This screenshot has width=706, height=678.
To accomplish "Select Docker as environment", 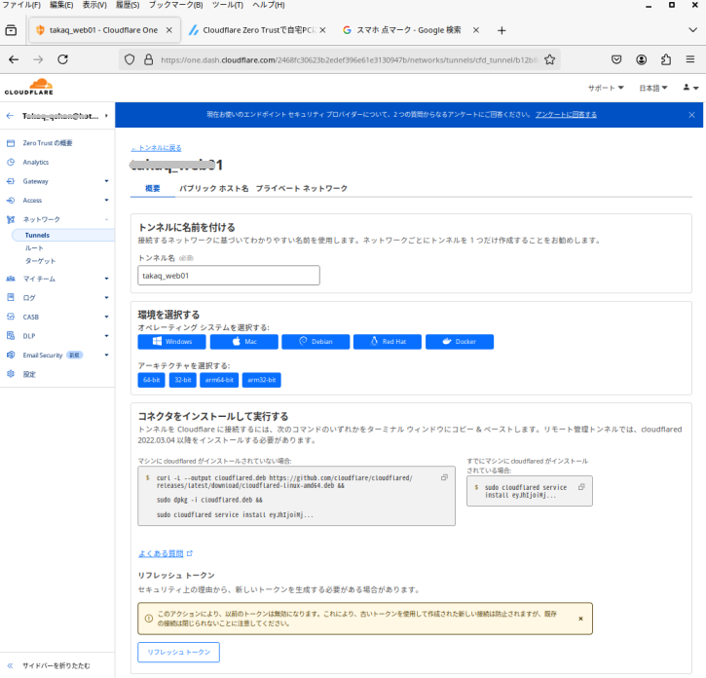I will [460, 342].
